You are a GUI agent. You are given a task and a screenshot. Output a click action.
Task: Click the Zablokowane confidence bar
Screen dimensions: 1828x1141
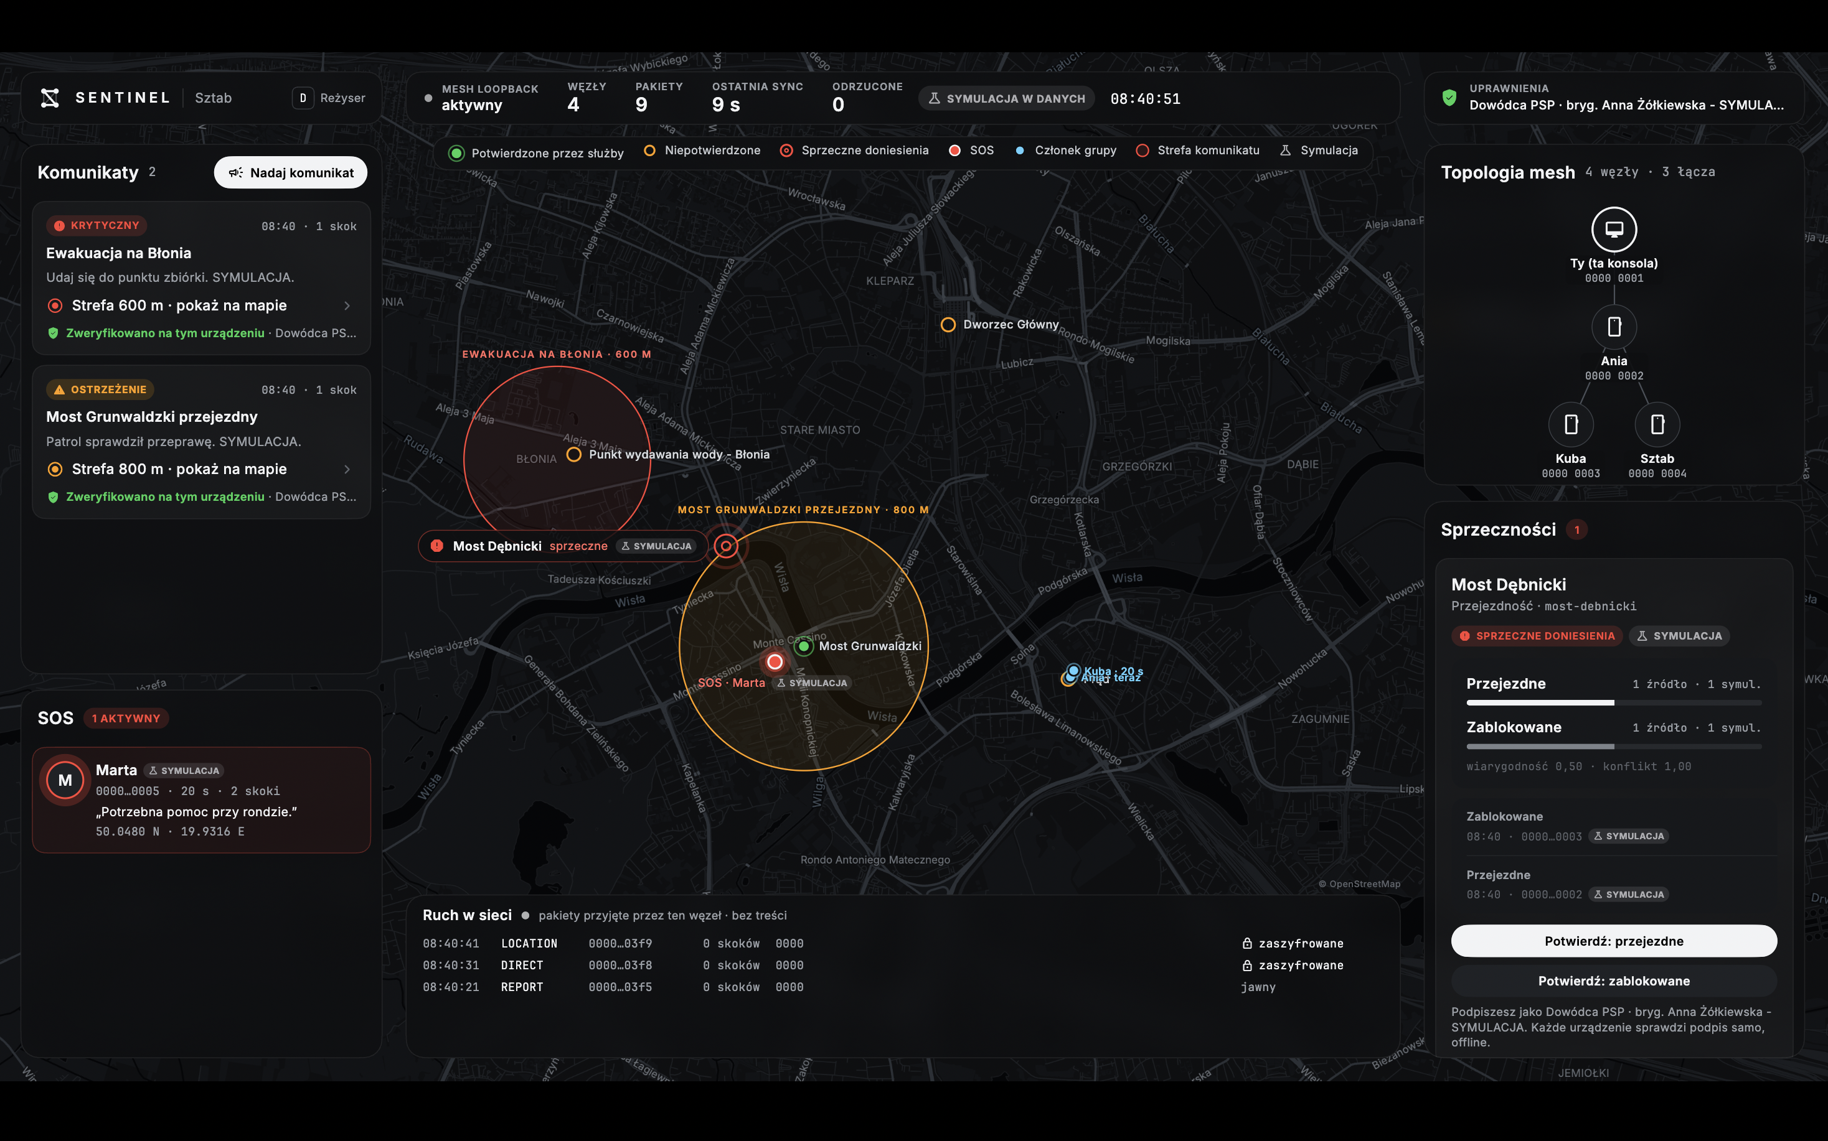point(1614,747)
